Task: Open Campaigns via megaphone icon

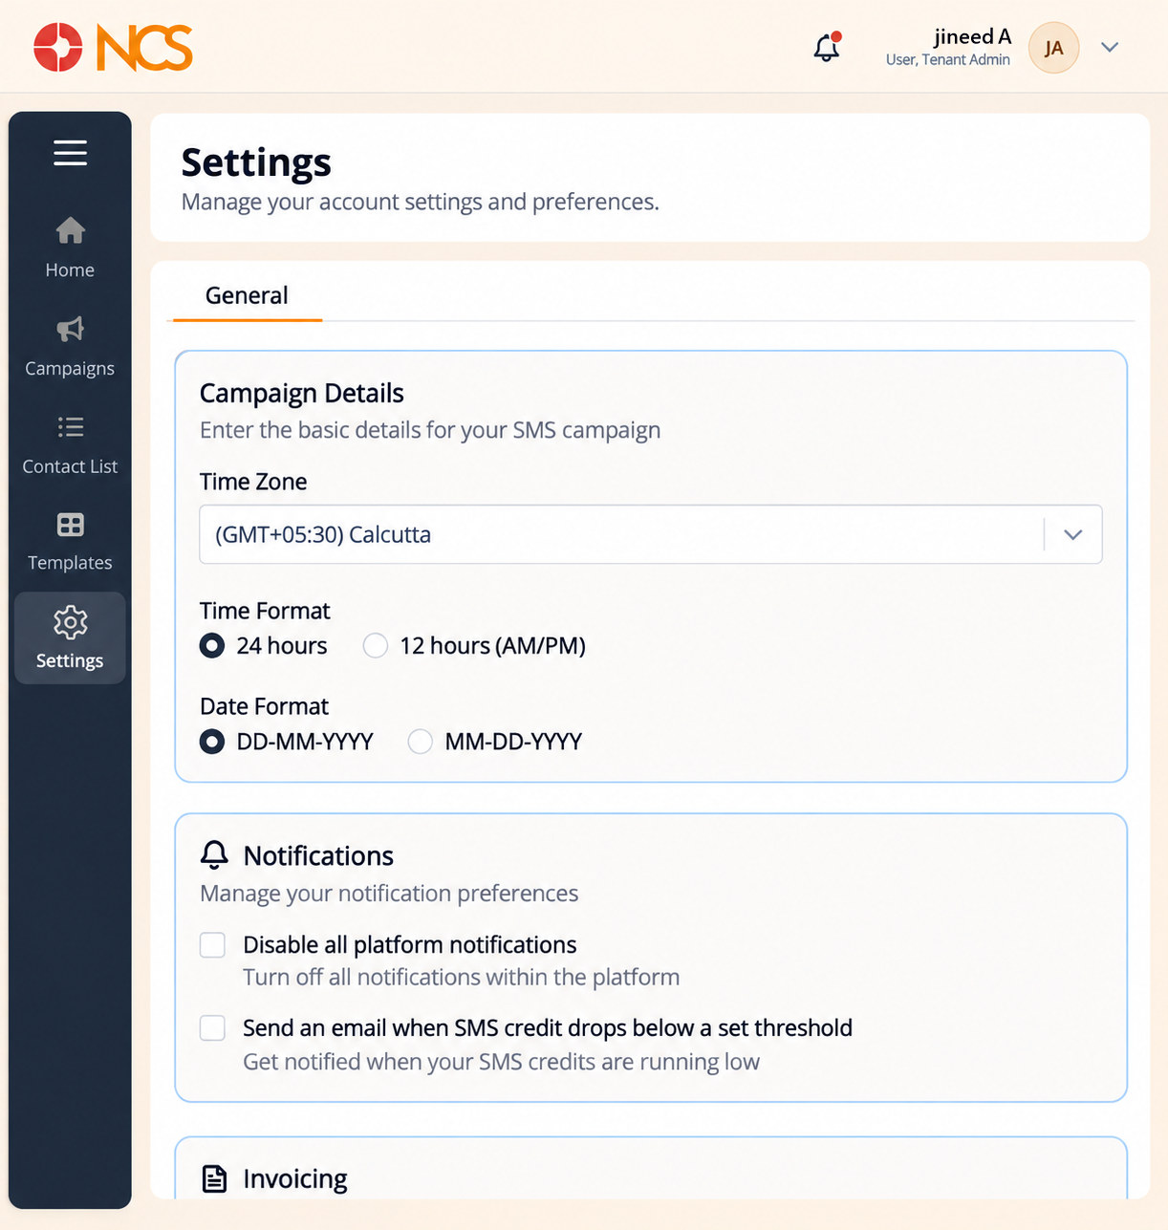Action: [70, 329]
